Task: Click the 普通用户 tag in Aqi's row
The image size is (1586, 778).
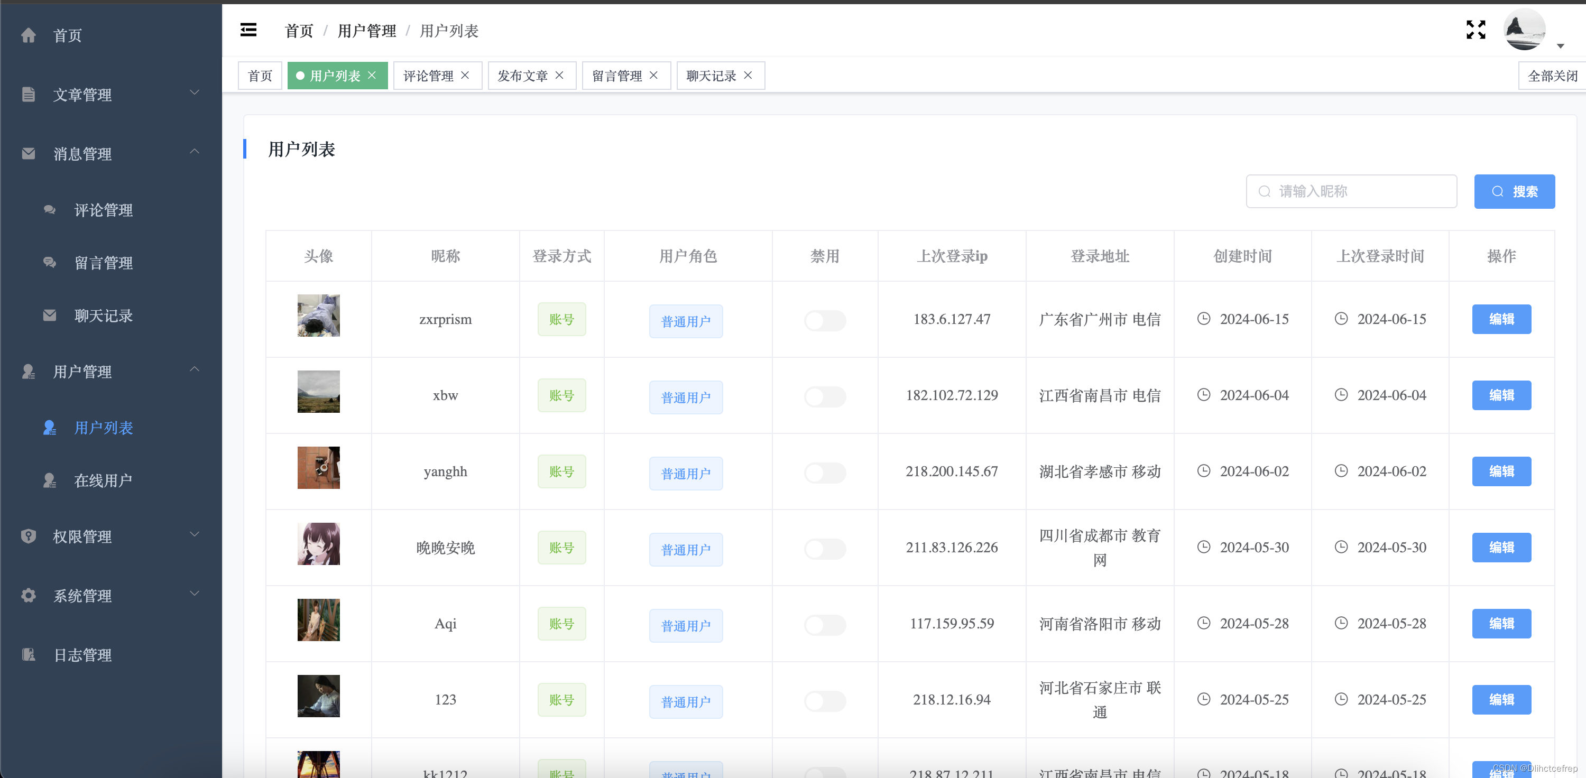Action: pos(686,625)
